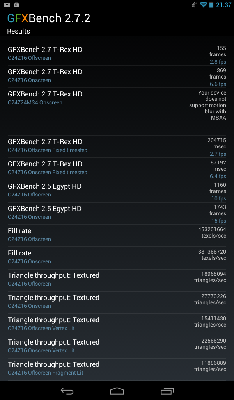Open the Play Store notification icon
234x400 pixels.
coord(16,5)
